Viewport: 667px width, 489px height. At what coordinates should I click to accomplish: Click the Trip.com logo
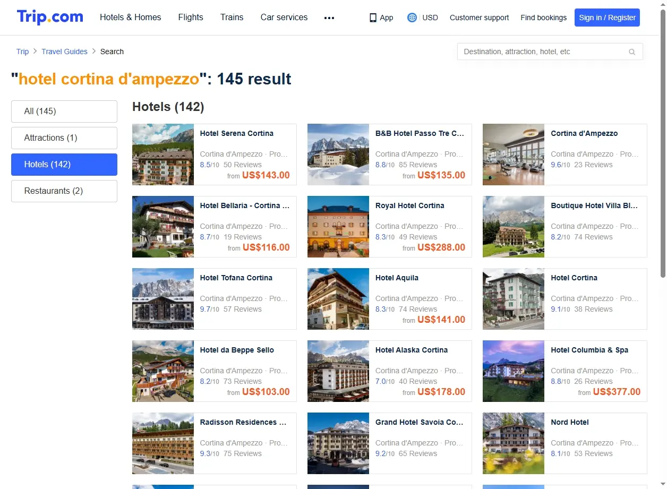pyautogui.click(x=50, y=17)
